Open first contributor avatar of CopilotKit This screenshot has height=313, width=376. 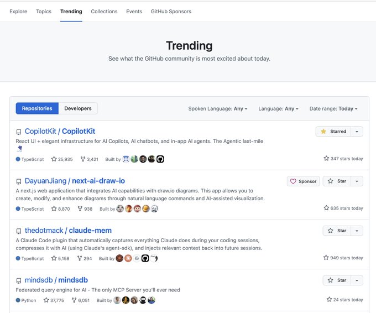pos(126,159)
